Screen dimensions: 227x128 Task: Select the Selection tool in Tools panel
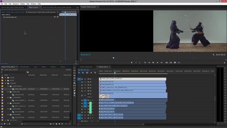tap(74, 68)
